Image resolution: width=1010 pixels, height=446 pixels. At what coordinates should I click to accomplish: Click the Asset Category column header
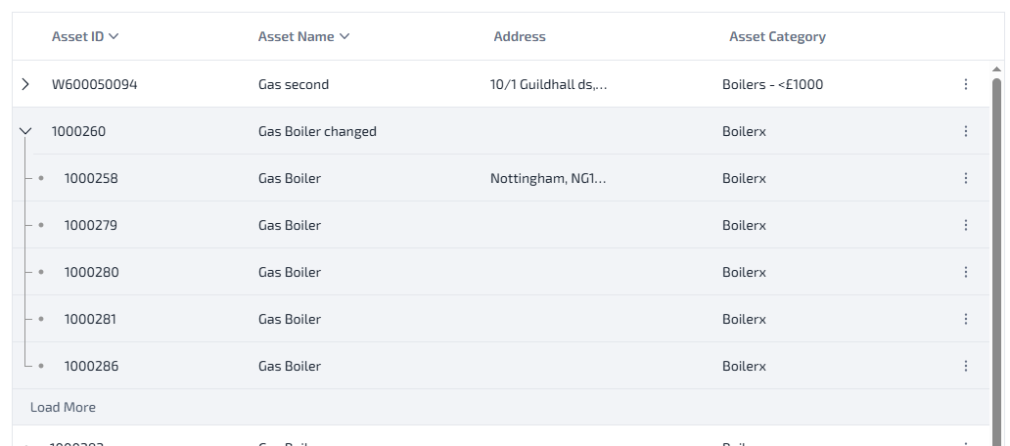[x=777, y=37]
